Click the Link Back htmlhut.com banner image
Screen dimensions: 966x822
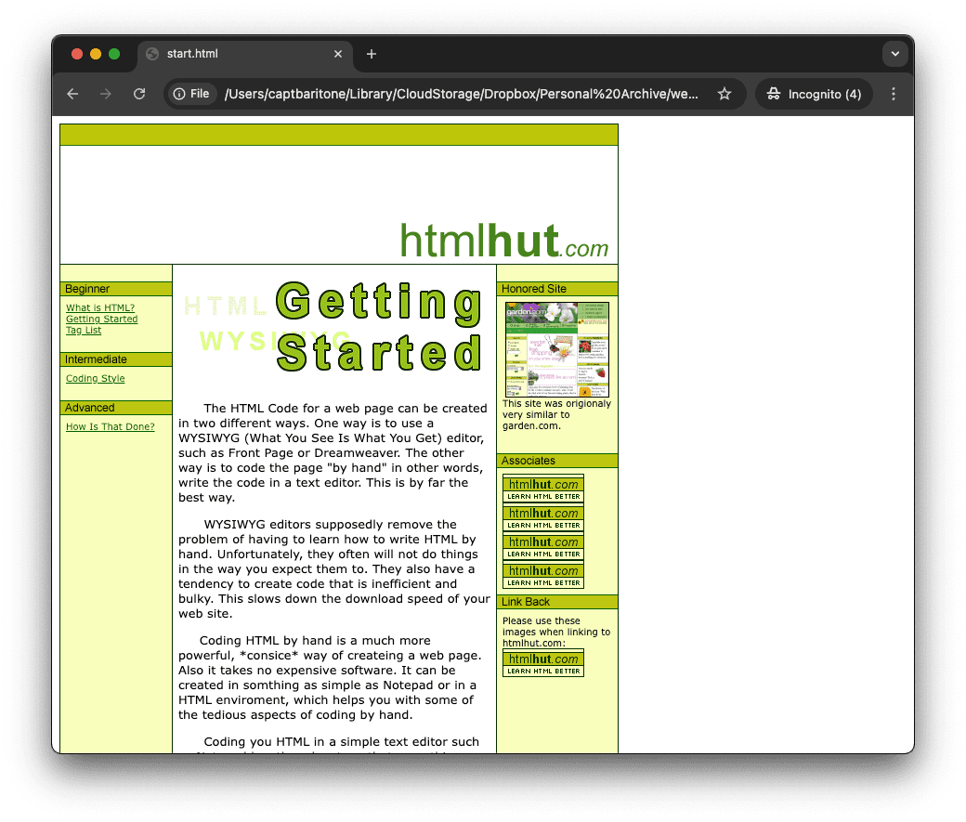point(542,663)
